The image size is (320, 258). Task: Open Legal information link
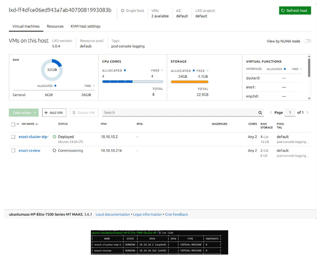(147, 214)
